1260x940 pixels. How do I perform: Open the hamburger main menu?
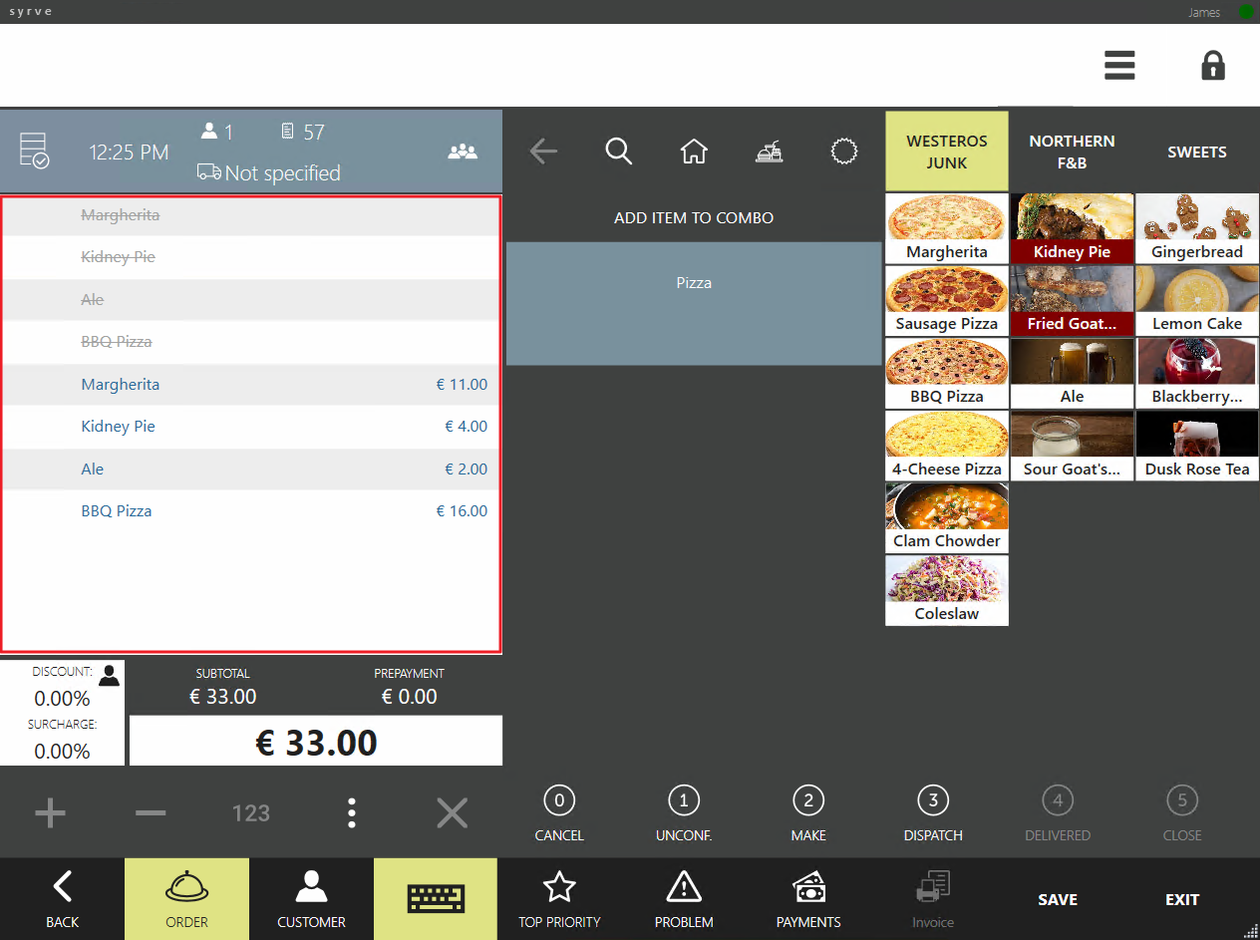tap(1119, 66)
